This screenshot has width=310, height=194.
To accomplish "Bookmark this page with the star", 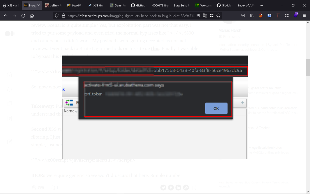I will pos(218,16).
